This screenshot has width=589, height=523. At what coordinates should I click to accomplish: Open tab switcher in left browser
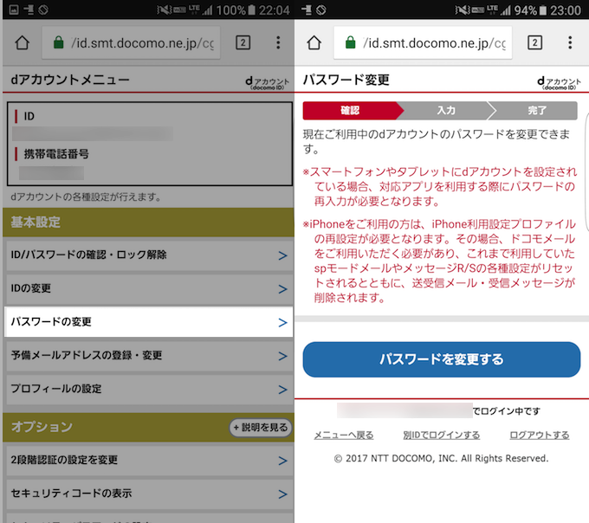click(x=243, y=43)
